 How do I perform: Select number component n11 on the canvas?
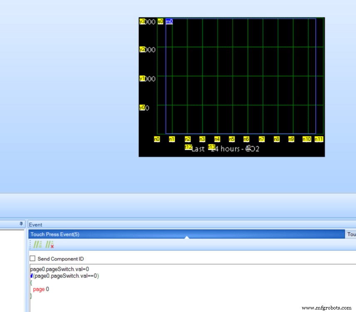(x=318, y=139)
